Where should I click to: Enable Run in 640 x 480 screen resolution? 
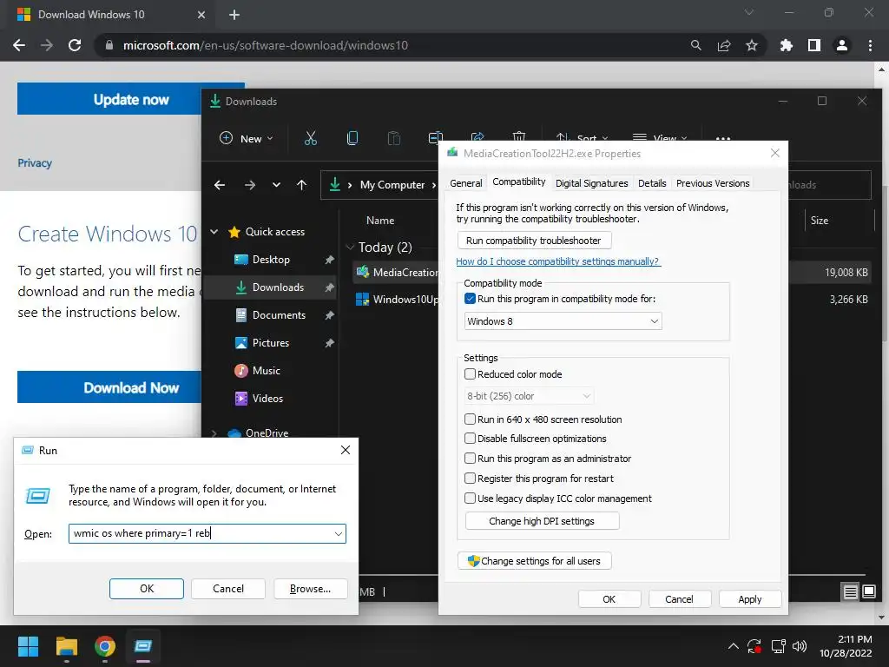point(470,419)
